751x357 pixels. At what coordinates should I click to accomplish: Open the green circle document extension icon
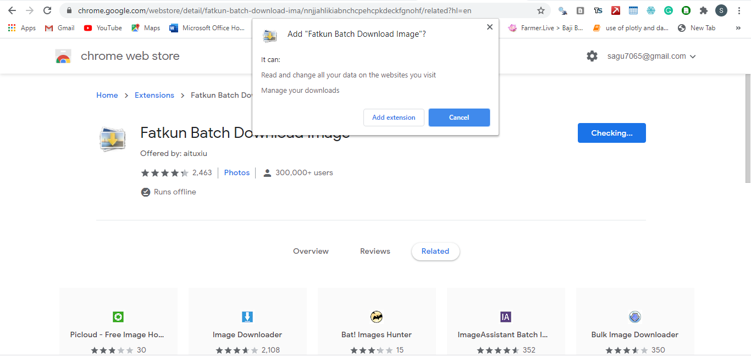(x=686, y=10)
